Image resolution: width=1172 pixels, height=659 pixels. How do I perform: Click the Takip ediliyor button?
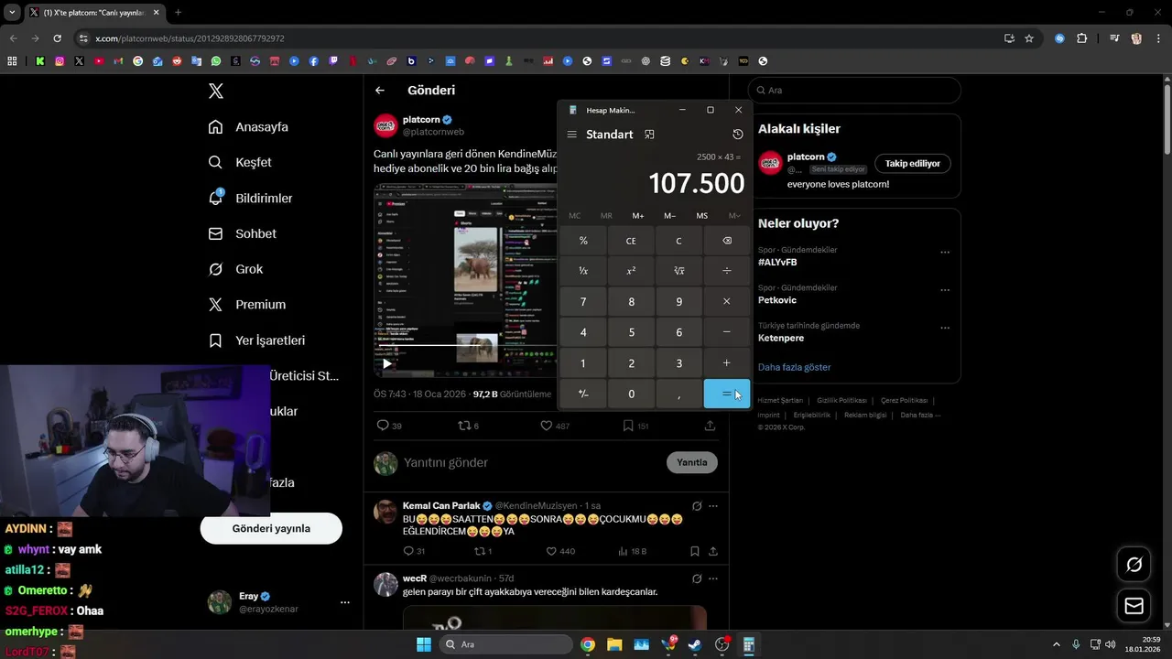point(913,163)
